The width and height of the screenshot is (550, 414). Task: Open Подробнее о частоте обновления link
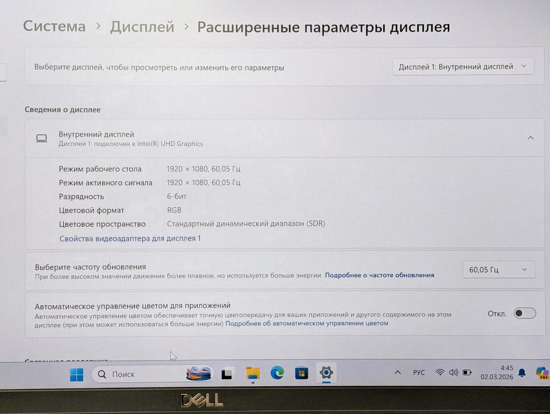(x=379, y=275)
